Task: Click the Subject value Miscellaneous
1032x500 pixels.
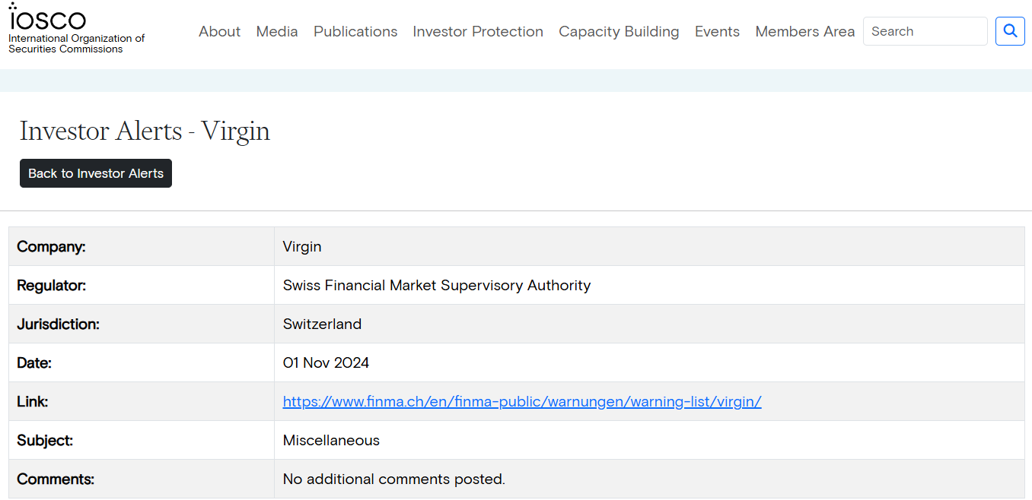Action: [x=331, y=441]
